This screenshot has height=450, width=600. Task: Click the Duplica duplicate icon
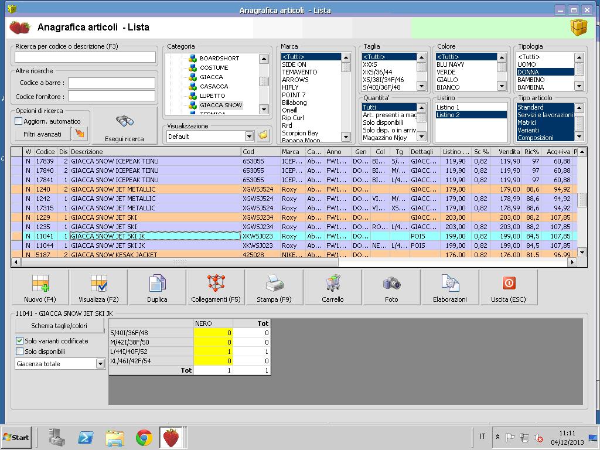click(157, 285)
